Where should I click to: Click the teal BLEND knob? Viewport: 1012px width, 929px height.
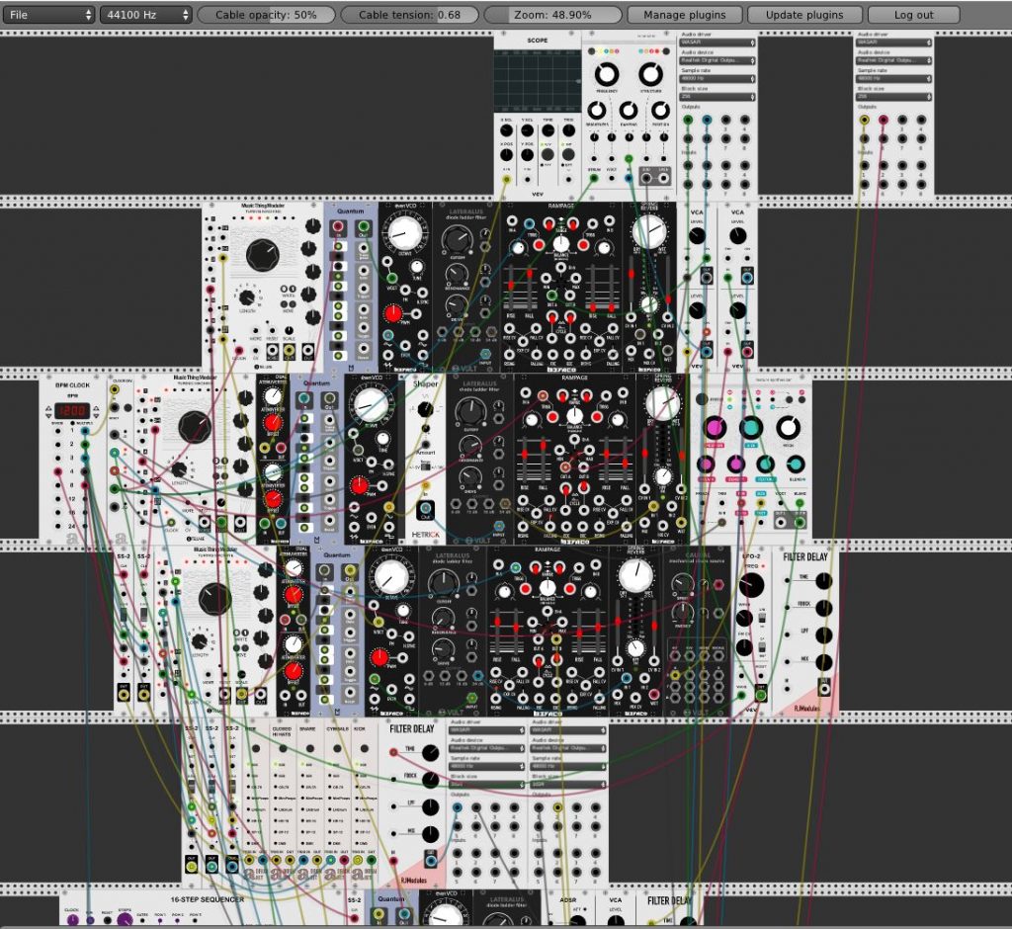797,464
